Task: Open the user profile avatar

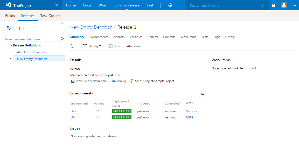Action: pyautogui.click(x=284, y=5)
